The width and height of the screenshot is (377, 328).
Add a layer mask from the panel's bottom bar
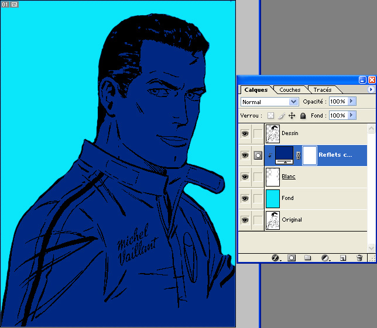[292, 258]
